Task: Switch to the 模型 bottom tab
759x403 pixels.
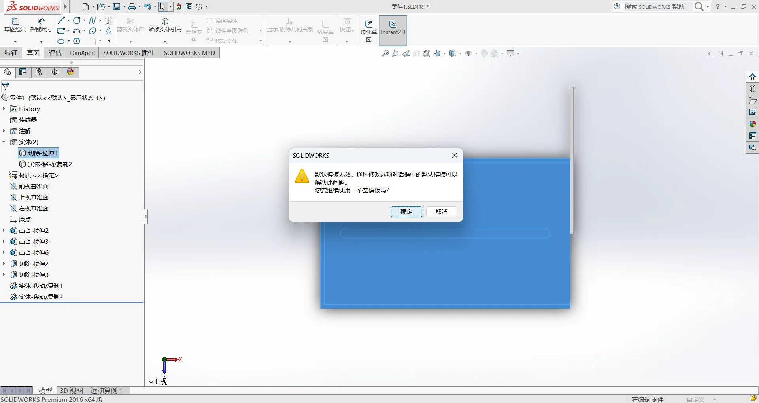Action: point(45,390)
